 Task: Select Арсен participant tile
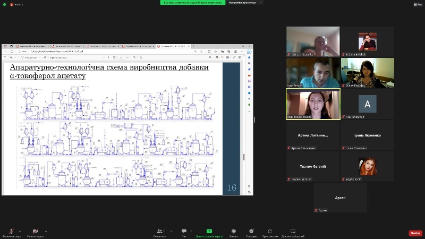click(340, 198)
